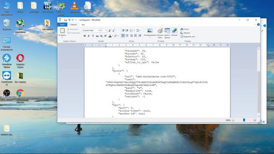Image resolution: width=274 pixels, height=154 pixels.
Task: Click the vertical scrollbar down arrow
Action: click(259, 116)
